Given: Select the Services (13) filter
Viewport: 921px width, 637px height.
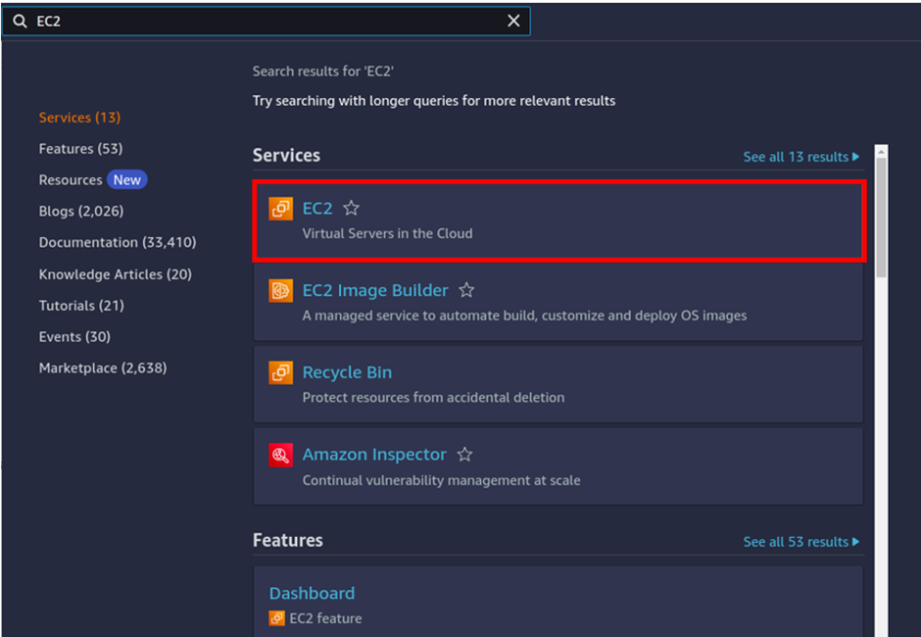Looking at the screenshot, I should point(80,118).
